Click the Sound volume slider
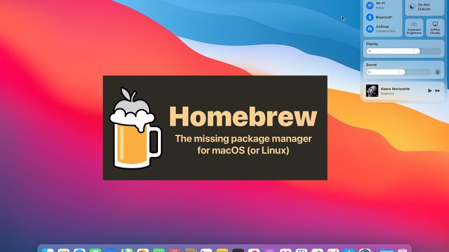Screen dimensions: 449x252 point(398,72)
